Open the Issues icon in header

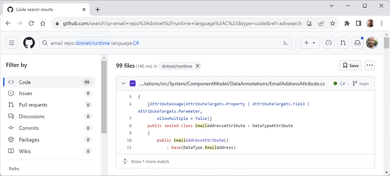[x=329, y=43]
